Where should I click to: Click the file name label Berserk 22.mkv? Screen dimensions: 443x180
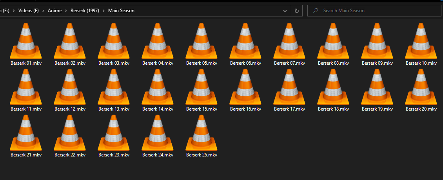coord(70,155)
